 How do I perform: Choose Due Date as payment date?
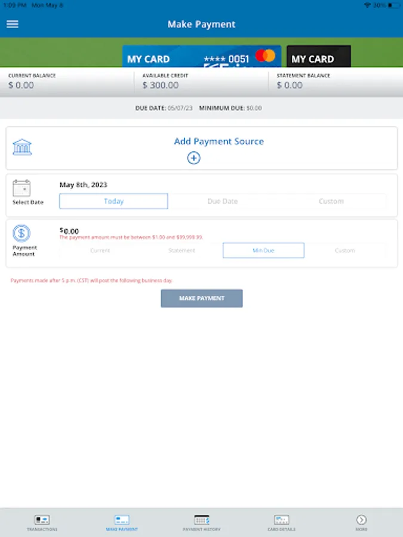[x=223, y=201]
